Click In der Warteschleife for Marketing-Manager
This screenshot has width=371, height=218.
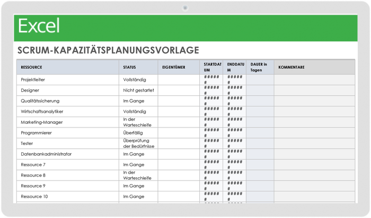tap(138, 122)
